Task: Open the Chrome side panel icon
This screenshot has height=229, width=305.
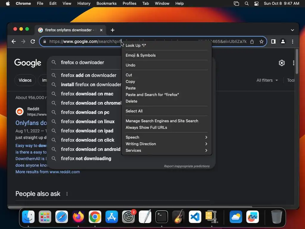Action: coord(273,41)
